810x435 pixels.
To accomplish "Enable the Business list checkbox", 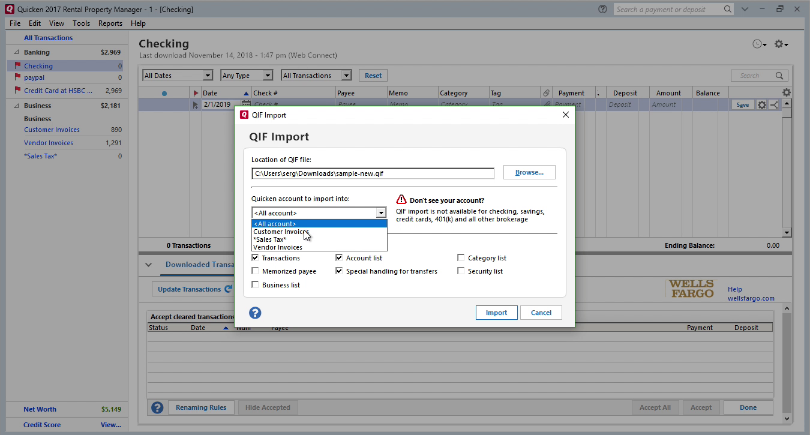I will pos(255,285).
